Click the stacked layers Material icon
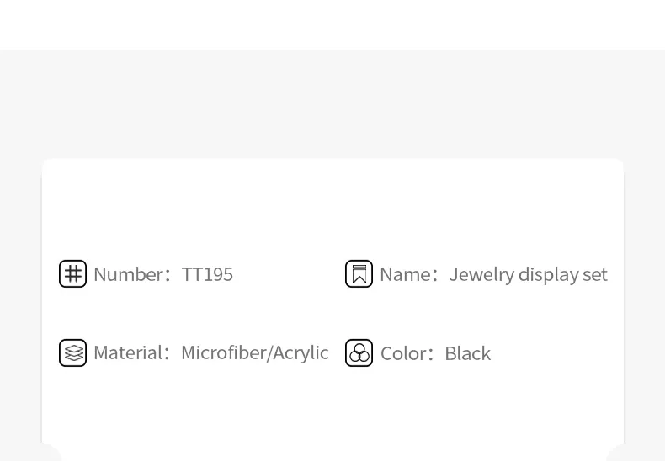Image resolution: width=665 pixels, height=461 pixels. [x=72, y=352]
